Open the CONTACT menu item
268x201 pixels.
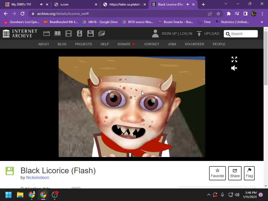pyautogui.click(x=152, y=44)
